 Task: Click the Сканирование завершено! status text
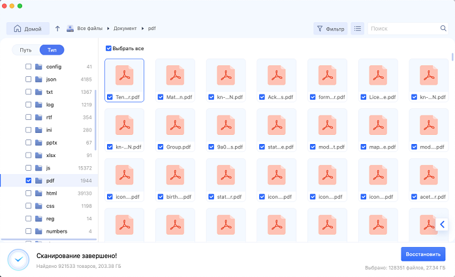click(76, 256)
